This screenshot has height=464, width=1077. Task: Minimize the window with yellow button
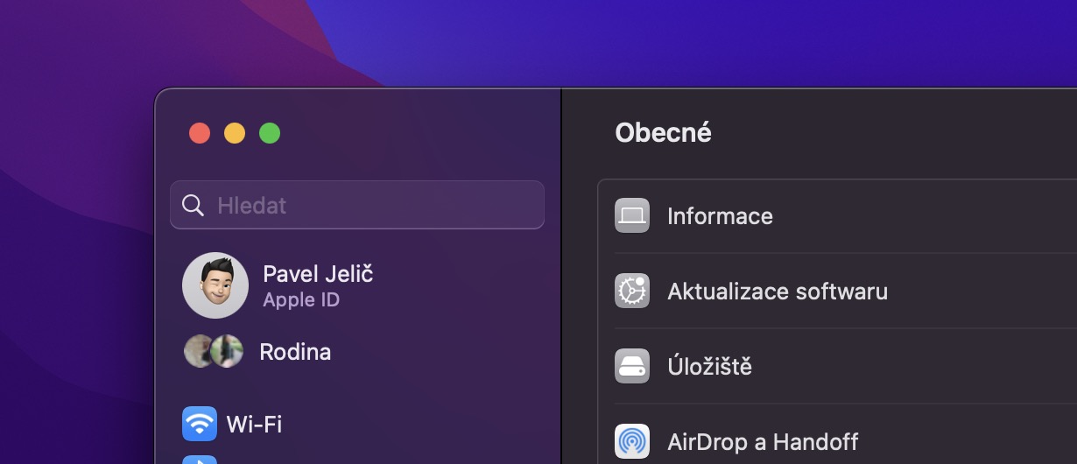pos(235,133)
